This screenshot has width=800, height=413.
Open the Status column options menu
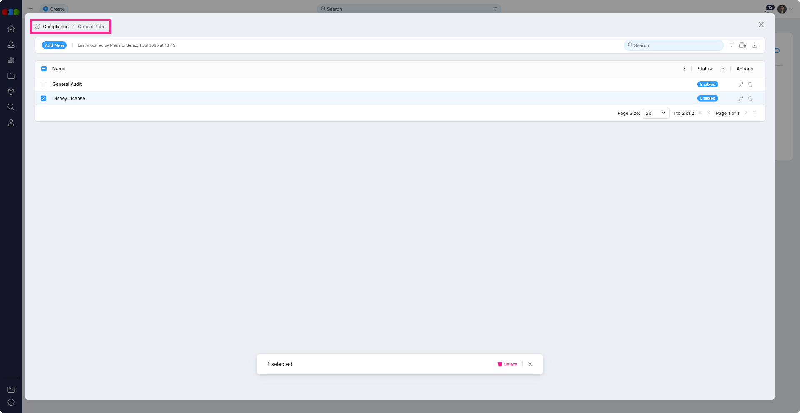(x=723, y=69)
